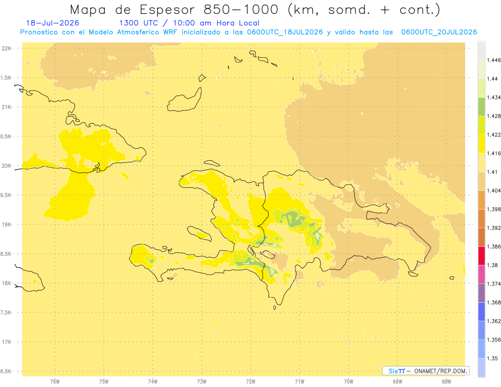The width and height of the screenshot is (501, 387).
Task: Click the legend value "1.422"
Action: [494, 135]
